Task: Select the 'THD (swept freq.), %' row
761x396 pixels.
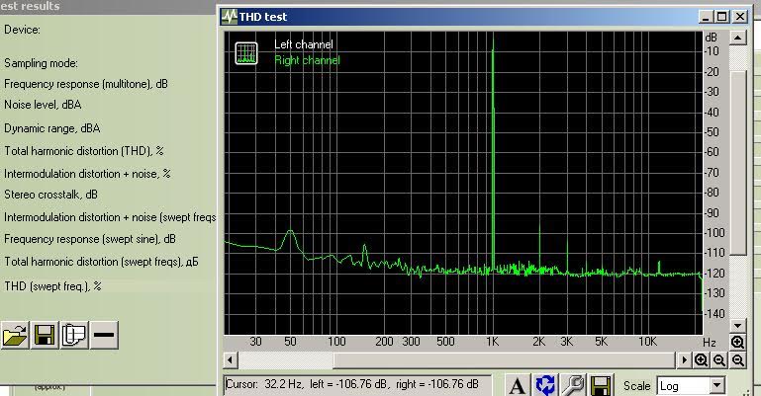Action: pyautogui.click(x=52, y=286)
